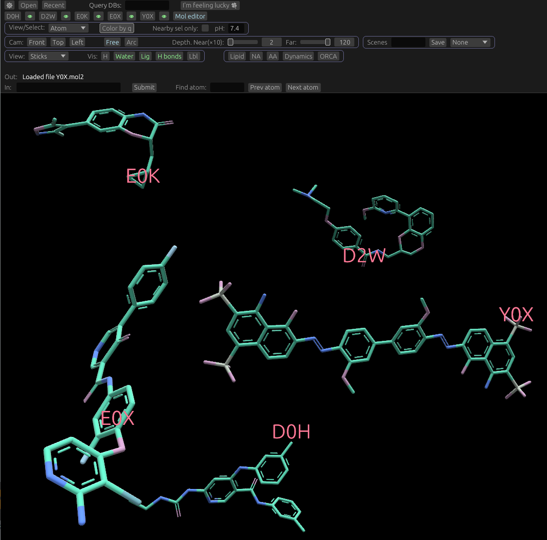Select the E0X molecule tab
Viewport: 547px width, 540px height.
tap(115, 16)
